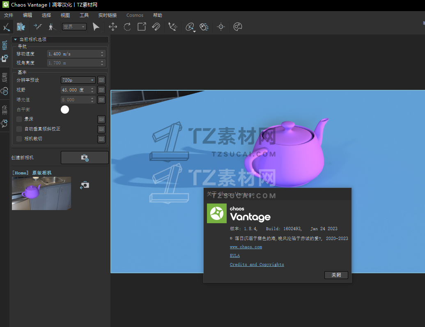Click the 关闭 button in About dialog

tap(336, 275)
